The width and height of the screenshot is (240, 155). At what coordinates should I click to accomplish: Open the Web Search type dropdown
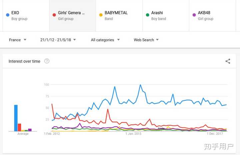[146, 40]
